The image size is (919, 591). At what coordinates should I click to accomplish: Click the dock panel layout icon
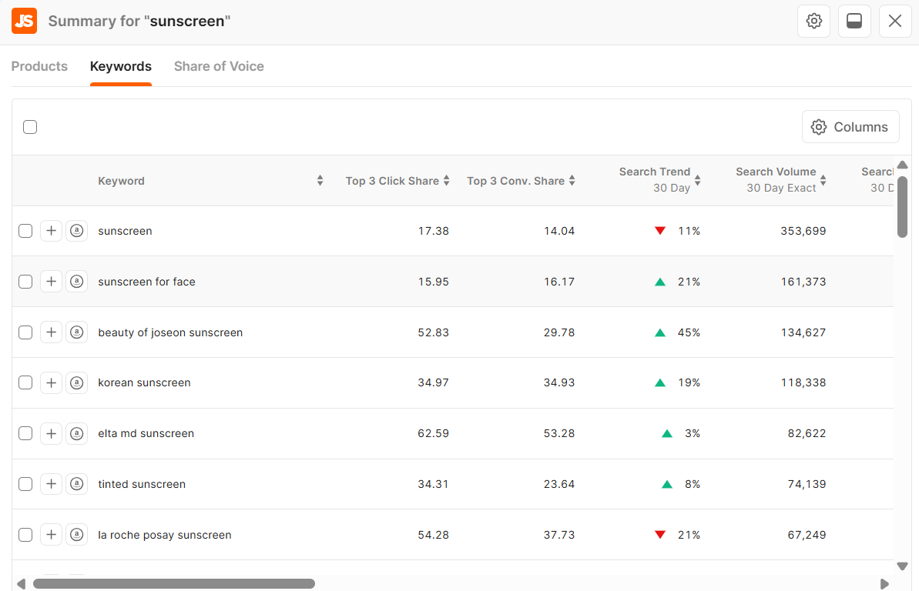pyautogui.click(x=854, y=21)
